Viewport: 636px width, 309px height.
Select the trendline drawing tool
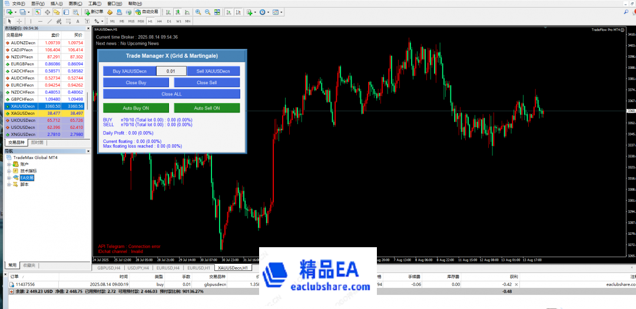pyautogui.click(x=48, y=21)
